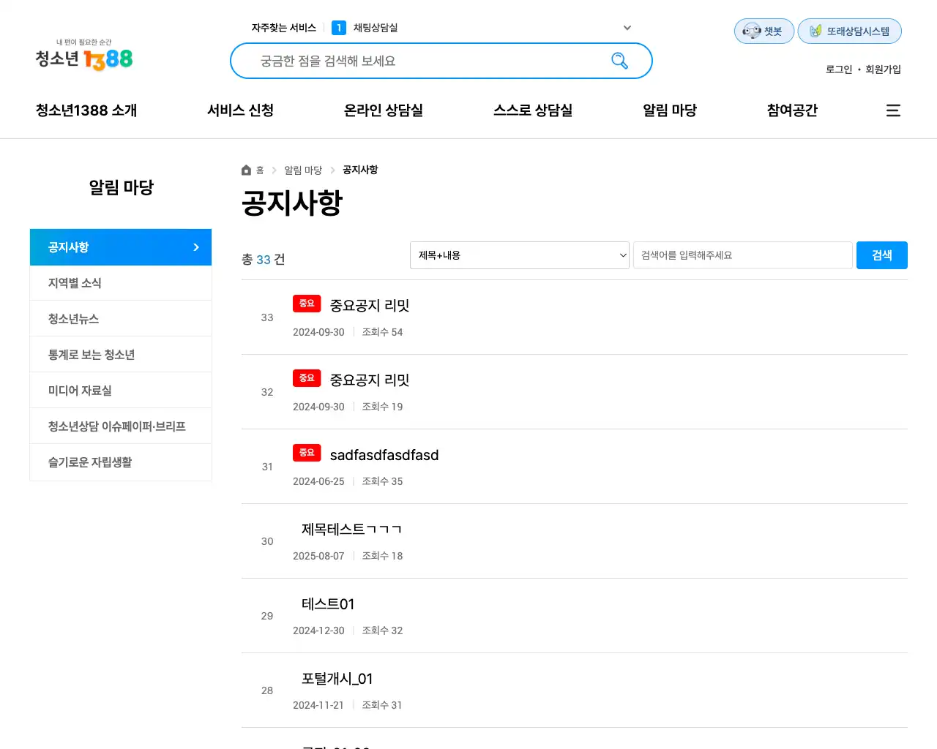Select 슬기로운 자립생활 in the sidebar
The image size is (937, 749).
coord(121,462)
